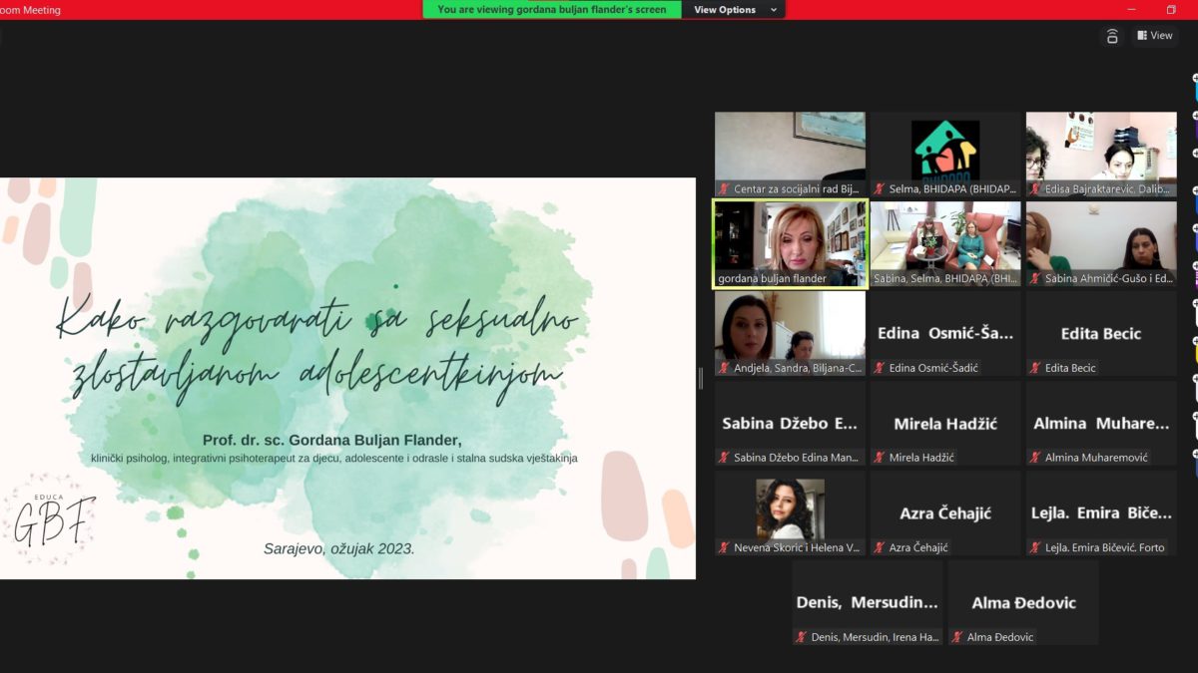Click muted mic icon on Edita Becic tile
Image resolution: width=1198 pixels, height=673 pixels.
(1035, 368)
